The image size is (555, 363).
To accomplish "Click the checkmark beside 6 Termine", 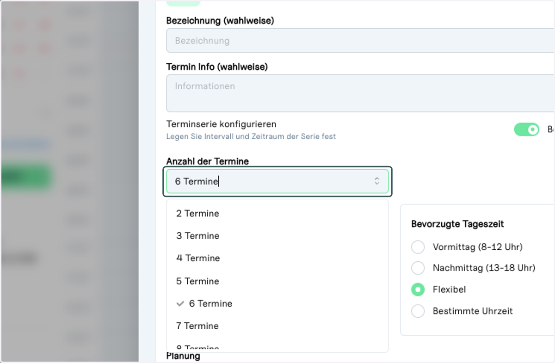I will (x=180, y=304).
